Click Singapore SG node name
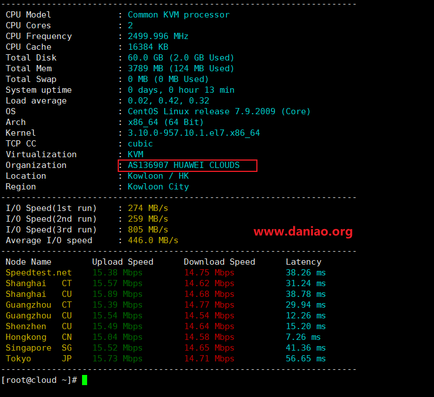 (x=38, y=348)
